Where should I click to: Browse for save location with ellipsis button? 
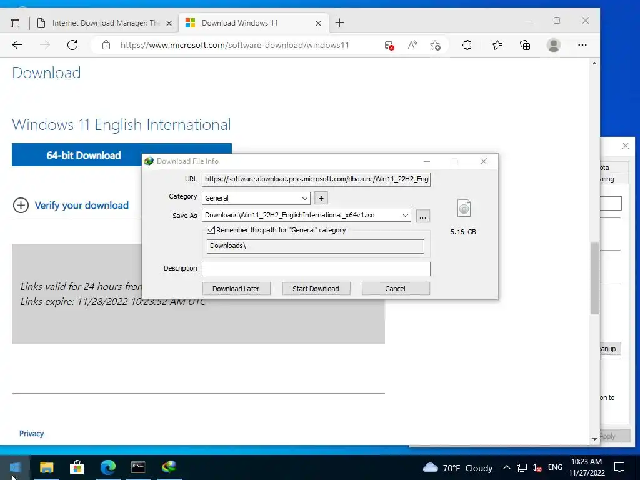423,216
